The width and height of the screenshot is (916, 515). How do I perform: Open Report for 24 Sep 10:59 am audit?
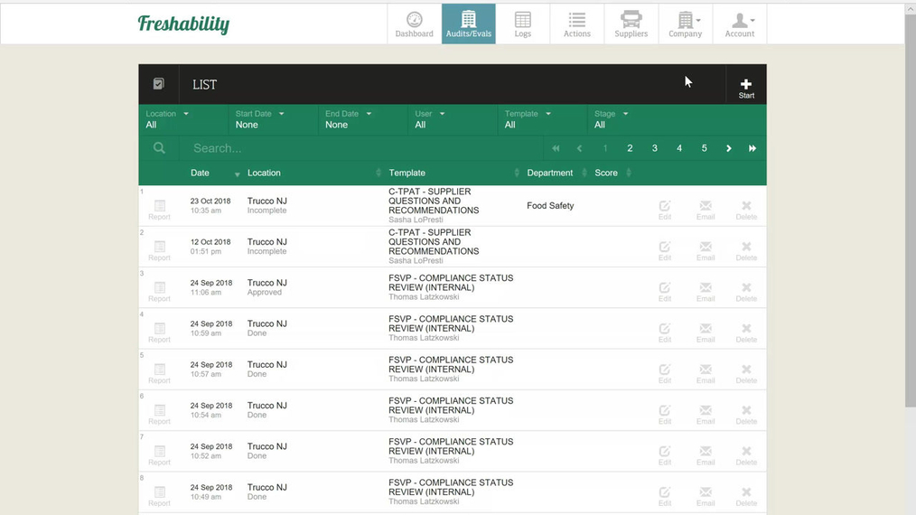(x=159, y=332)
